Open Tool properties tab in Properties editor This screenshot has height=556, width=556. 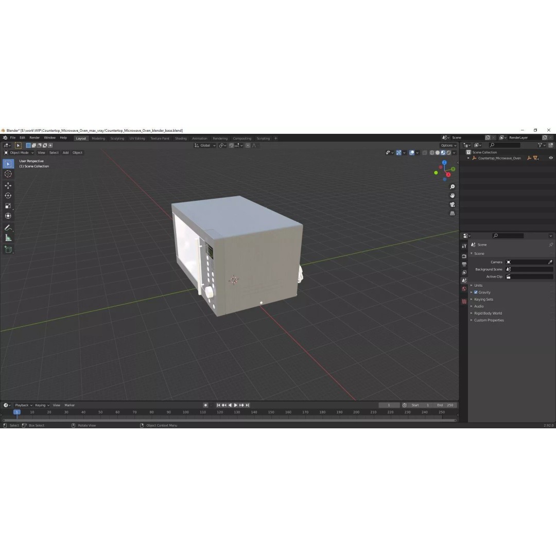464,246
